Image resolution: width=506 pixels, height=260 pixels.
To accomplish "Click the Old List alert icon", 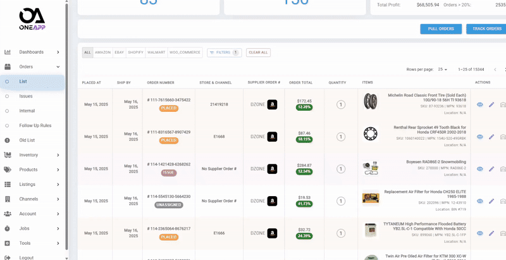I will coord(7,140).
